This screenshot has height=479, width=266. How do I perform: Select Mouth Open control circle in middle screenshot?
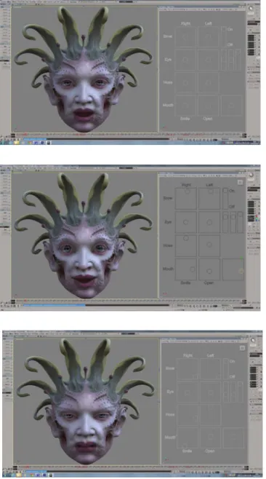tap(209, 272)
